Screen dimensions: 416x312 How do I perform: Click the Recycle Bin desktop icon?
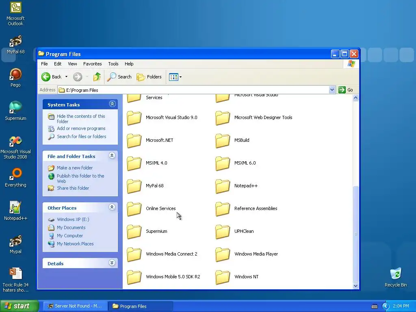point(396,277)
